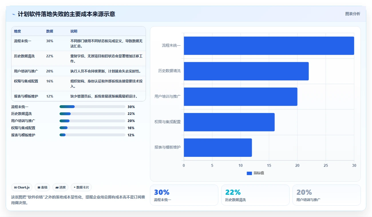Click description starting 执行人员不会持续更新
Image resolution: width=372 pixels, height=217 pixels.
[106, 71]
